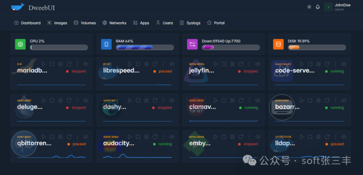The height and width of the screenshot is (175, 363).
Task: Open the three-dot menu on jellyfin card
Action: pos(249,64)
